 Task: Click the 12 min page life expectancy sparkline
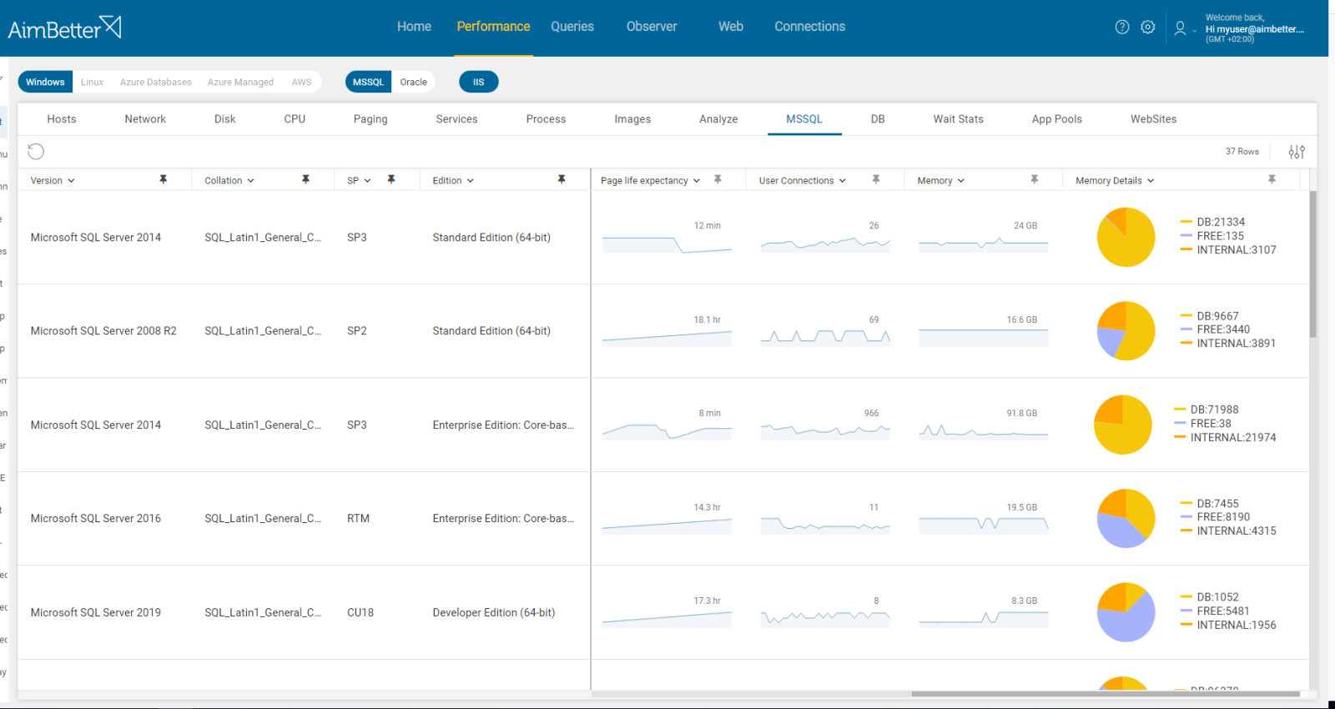(x=667, y=244)
